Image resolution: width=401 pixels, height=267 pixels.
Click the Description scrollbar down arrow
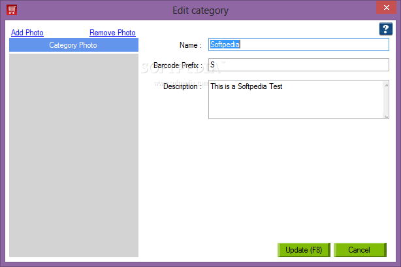pyautogui.click(x=386, y=116)
